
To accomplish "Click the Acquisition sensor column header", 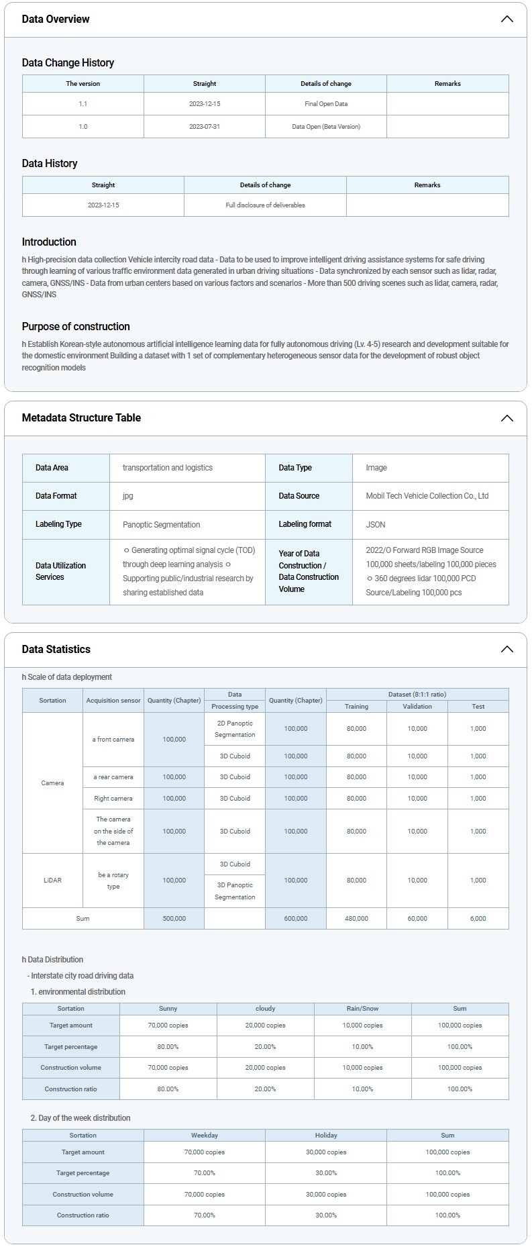I will pyautogui.click(x=113, y=700).
